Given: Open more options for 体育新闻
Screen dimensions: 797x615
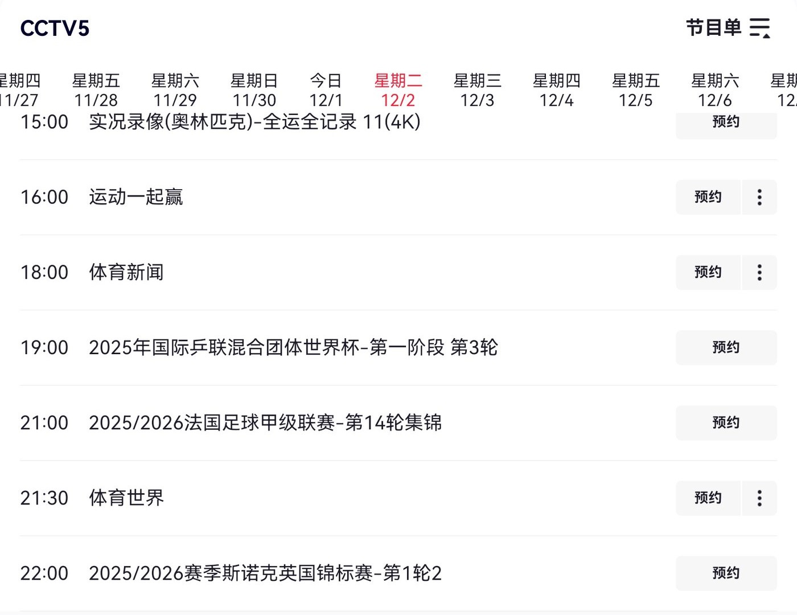Looking at the screenshot, I should click(x=759, y=272).
